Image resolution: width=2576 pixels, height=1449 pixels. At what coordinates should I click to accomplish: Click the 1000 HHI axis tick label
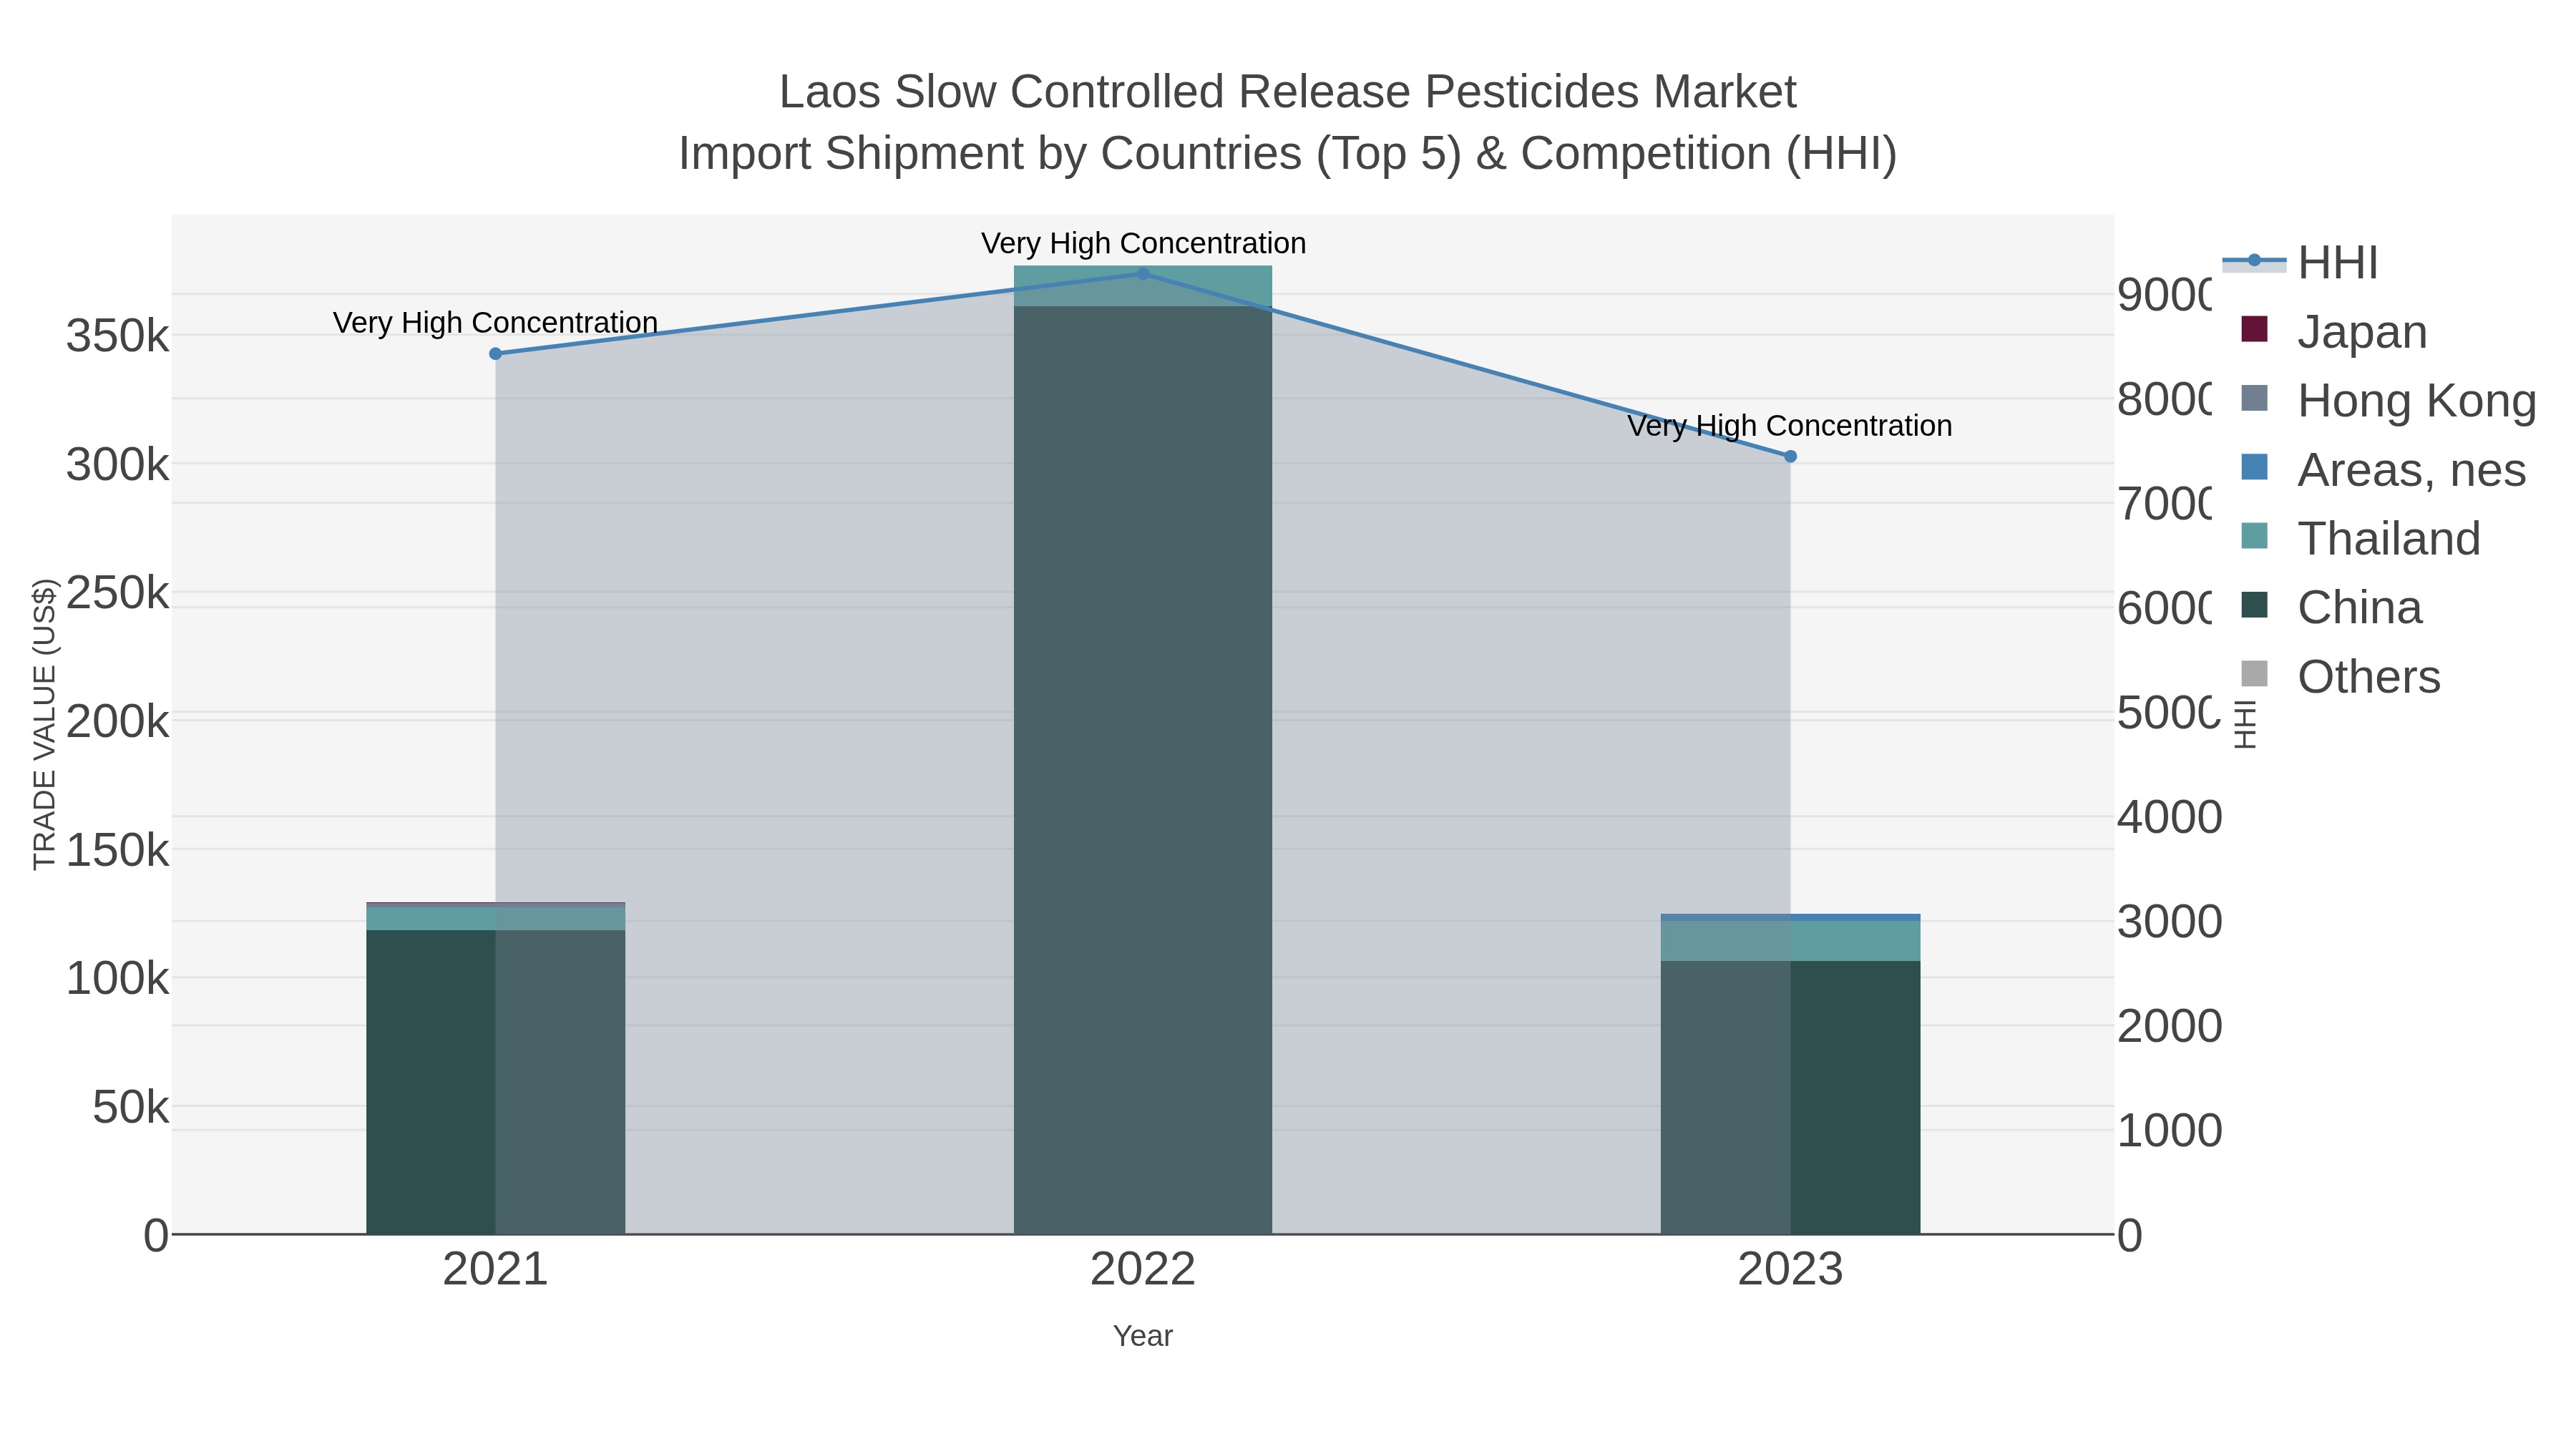[x=2169, y=1131]
